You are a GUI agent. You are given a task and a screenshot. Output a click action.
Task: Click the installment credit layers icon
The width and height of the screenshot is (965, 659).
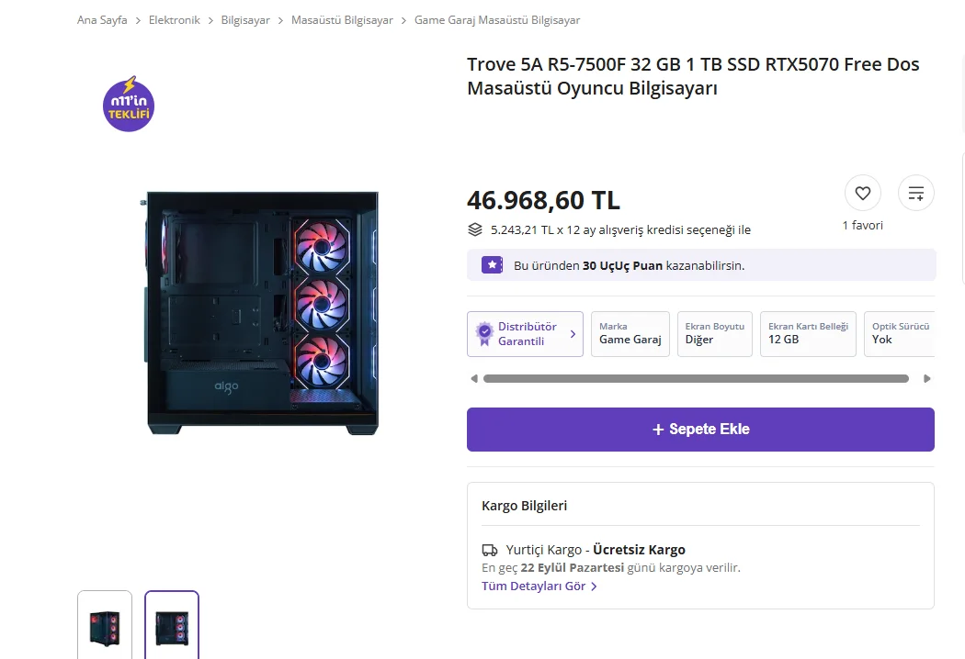[x=475, y=229]
